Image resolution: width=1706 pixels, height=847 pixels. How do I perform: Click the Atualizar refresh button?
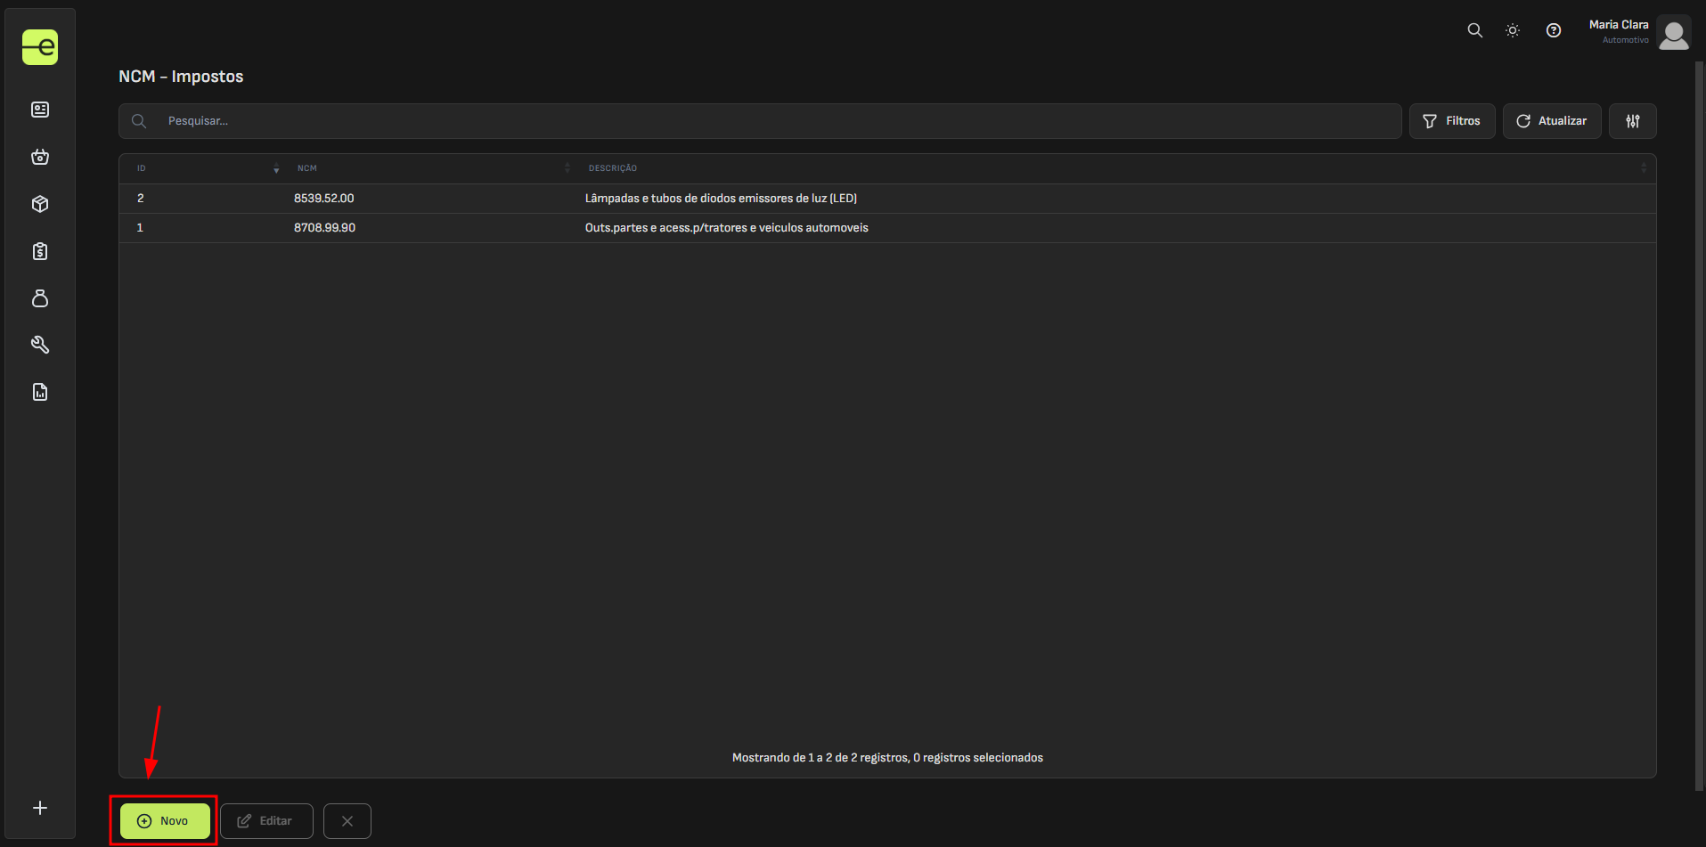(1551, 121)
